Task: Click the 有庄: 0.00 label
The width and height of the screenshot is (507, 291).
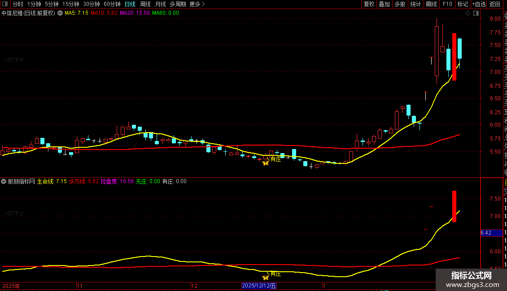Action: 174,181
